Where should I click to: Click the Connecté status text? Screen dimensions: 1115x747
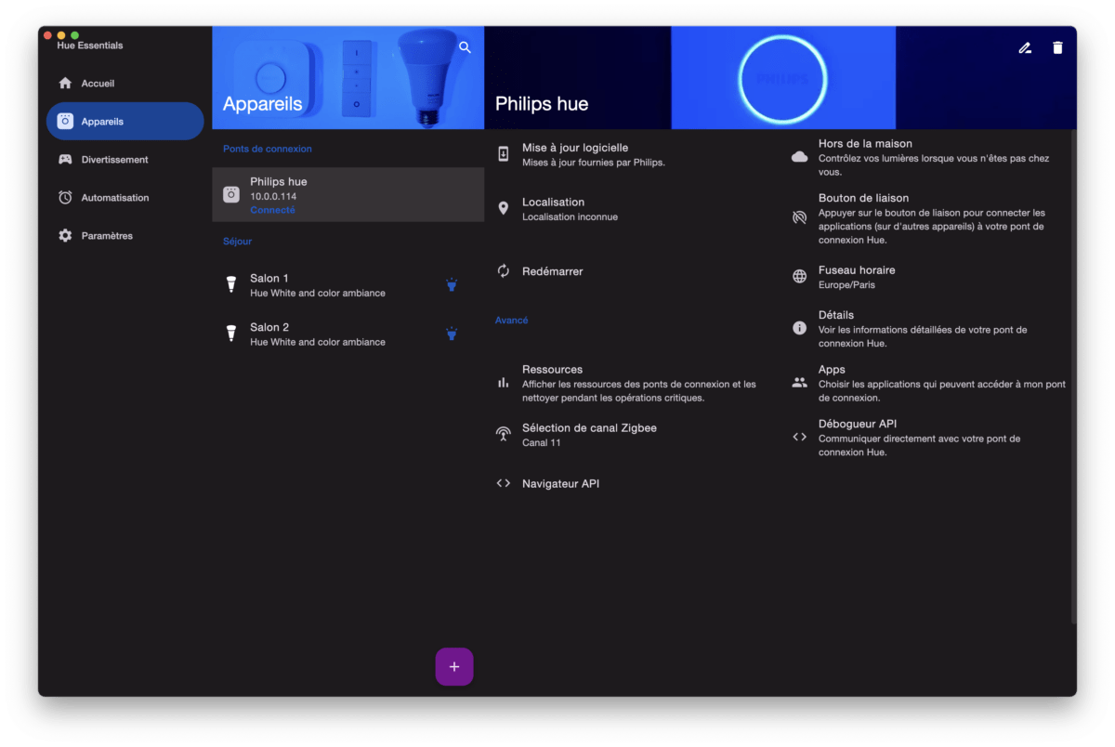click(x=272, y=210)
